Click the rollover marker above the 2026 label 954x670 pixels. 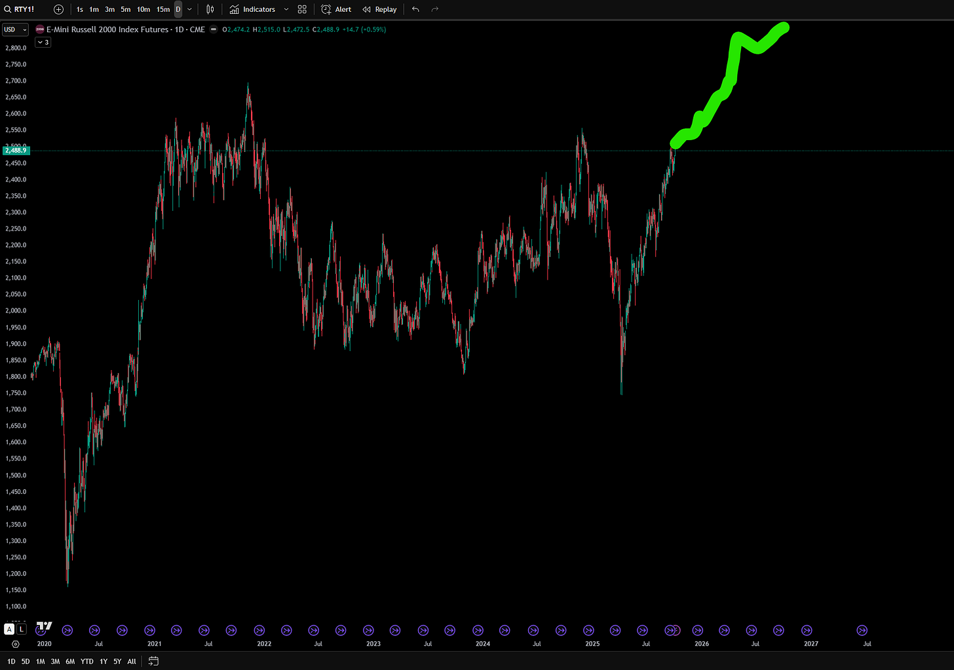tap(698, 630)
